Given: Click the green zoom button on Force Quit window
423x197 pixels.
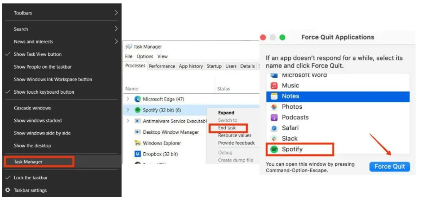Looking at the screenshot, I should 282,37.
